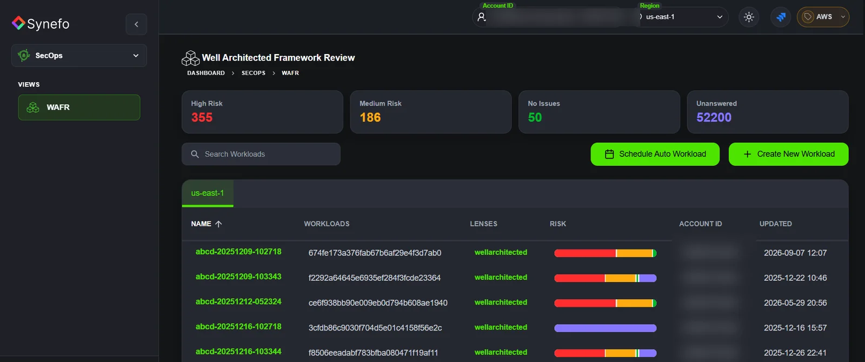865x362 pixels.
Task: Click workload ID 674fe173a376fab67b6af29e4f3d7ab0
Action: (x=375, y=253)
